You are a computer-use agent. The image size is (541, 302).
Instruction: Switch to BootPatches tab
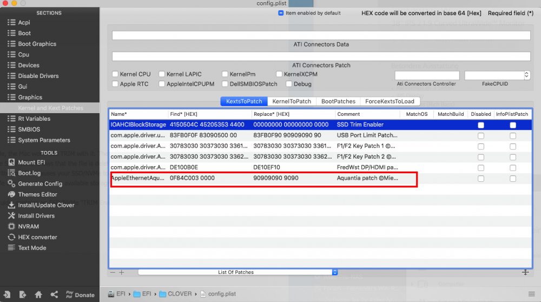[338, 101]
